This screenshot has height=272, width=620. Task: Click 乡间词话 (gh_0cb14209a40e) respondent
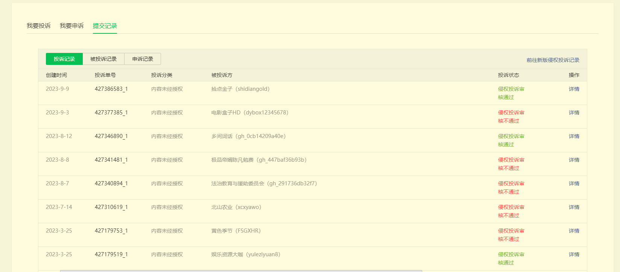[x=249, y=136]
